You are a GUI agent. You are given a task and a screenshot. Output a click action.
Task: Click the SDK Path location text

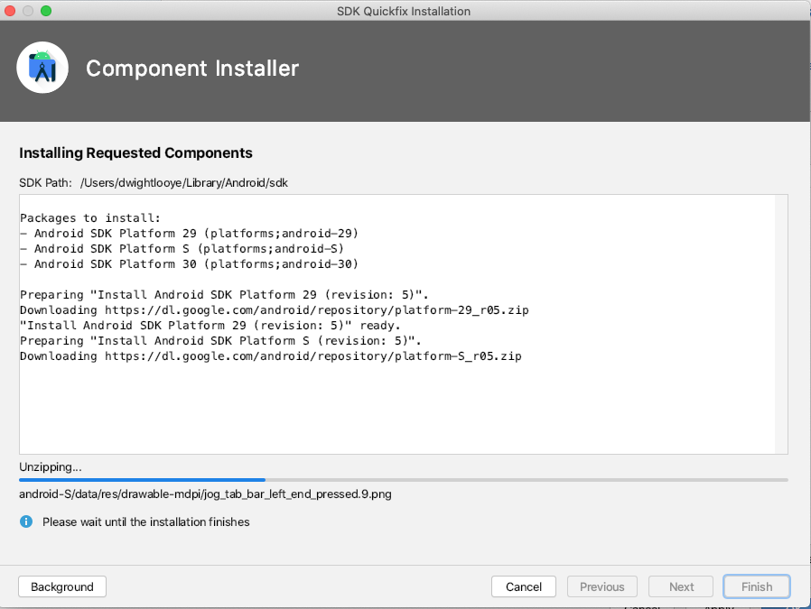(184, 182)
